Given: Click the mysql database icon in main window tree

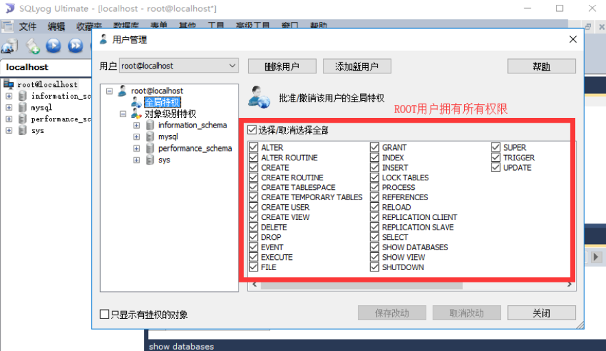Looking at the screenshot, I should pyautogui.click(x=23, y=107).
